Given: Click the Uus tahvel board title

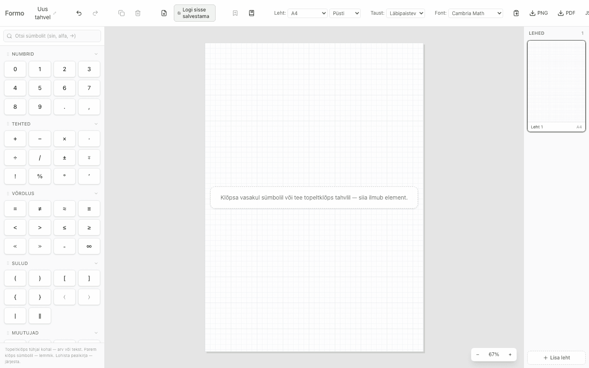Looking at the screenshot, I should tap(43, 13).
